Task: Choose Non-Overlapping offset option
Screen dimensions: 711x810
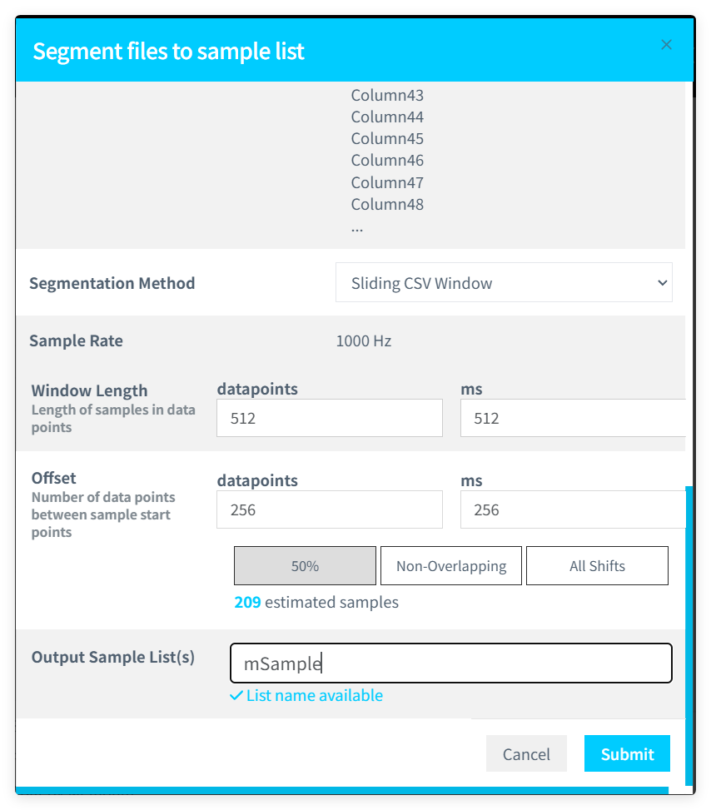Action: 451,565
